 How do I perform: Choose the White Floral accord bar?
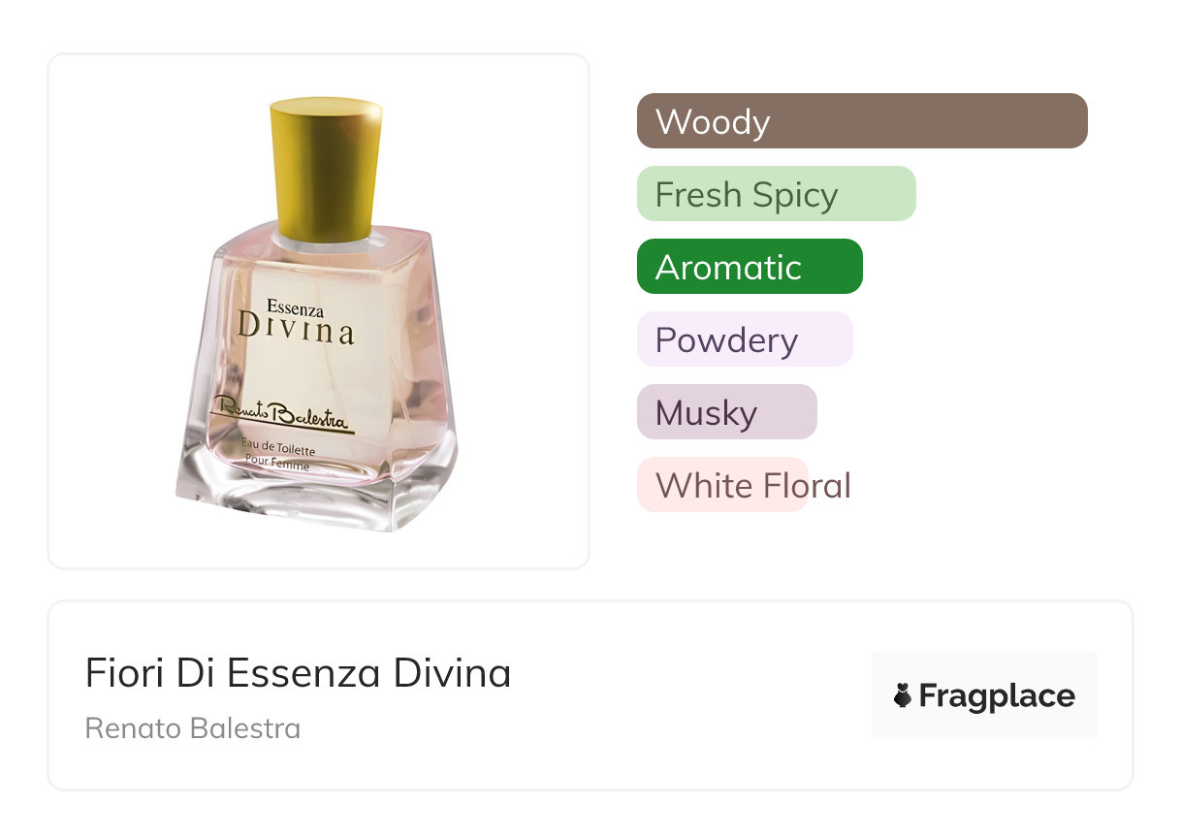(x=722, y=485)
